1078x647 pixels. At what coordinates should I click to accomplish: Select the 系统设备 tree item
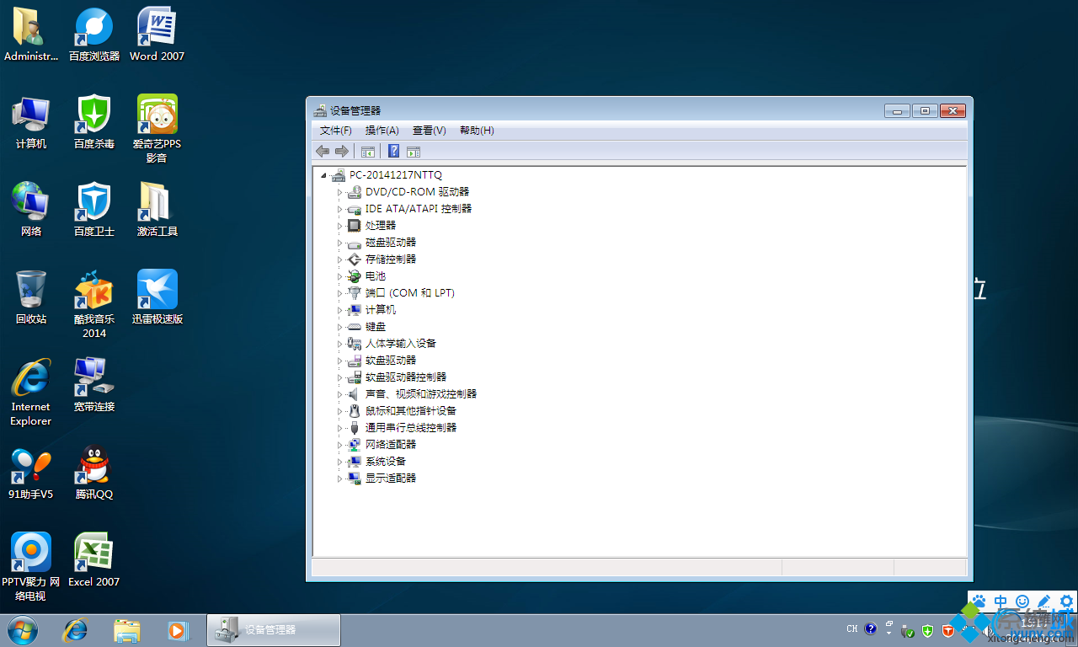[x=386, y=462]
